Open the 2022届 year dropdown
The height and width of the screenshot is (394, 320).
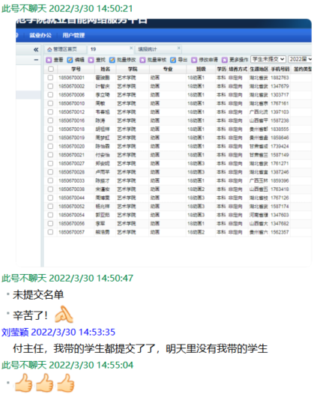[x=300, y=59]
